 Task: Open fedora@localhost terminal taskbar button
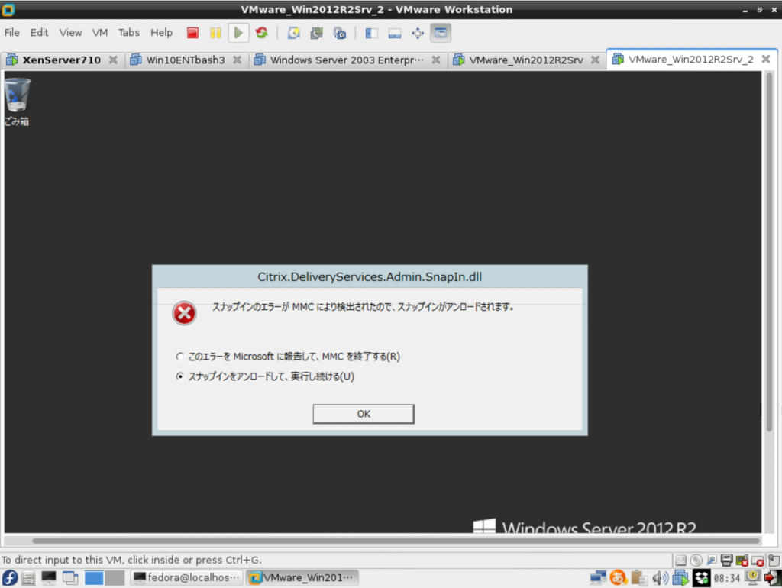(x=187, y=577)
